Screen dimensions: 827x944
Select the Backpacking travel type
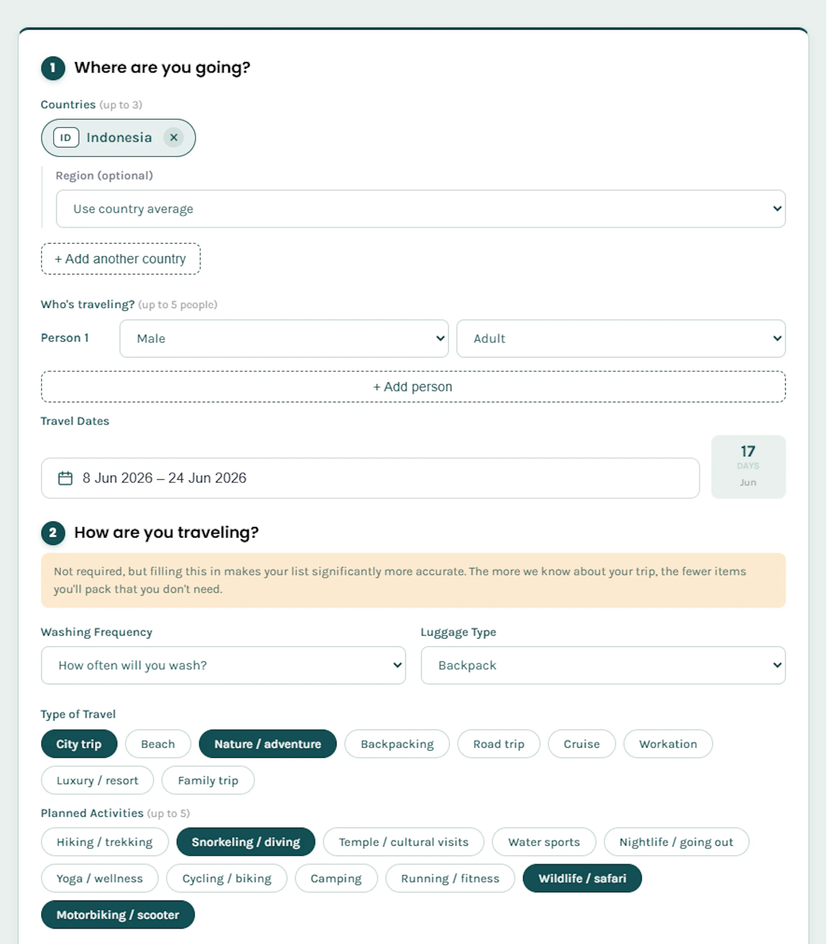coord(397,744)
